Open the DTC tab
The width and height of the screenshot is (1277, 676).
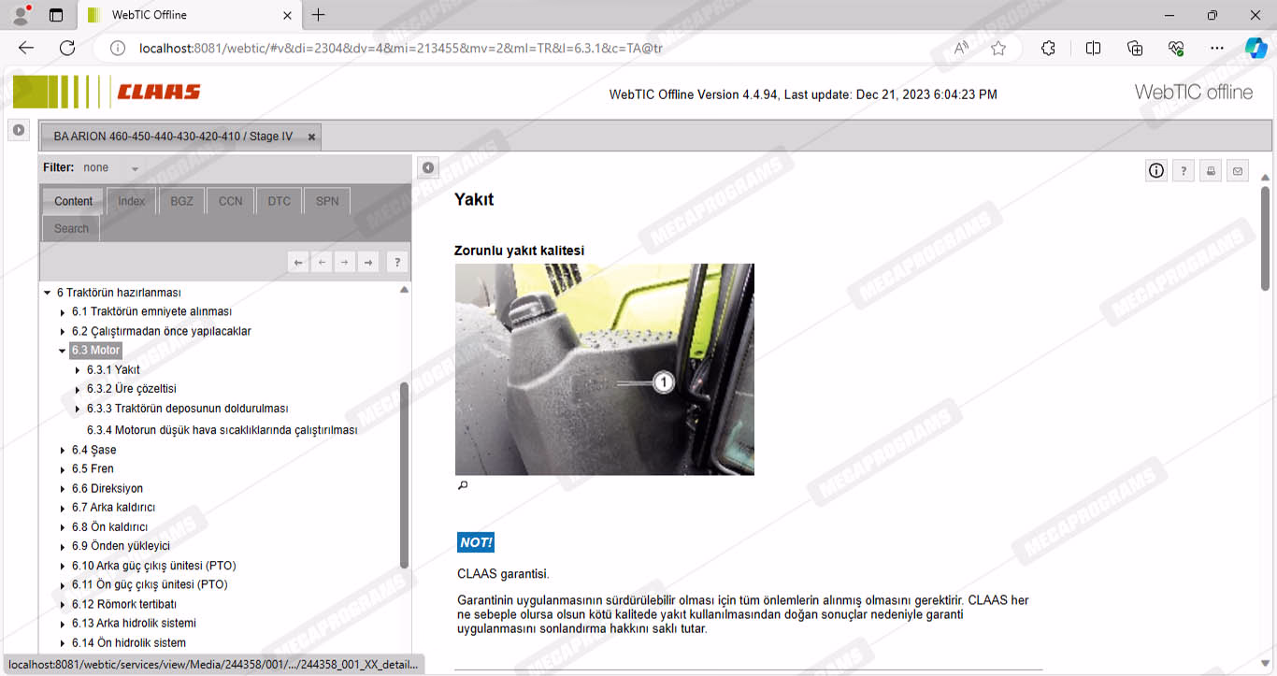279,201
